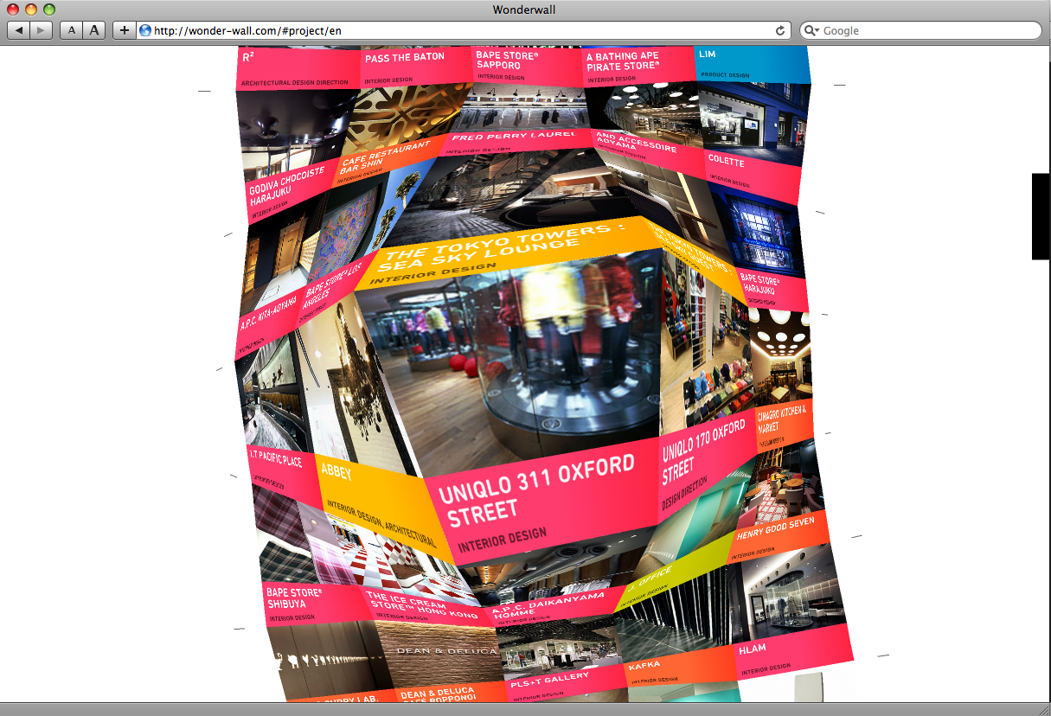The height and width of the screenshot is (716, 1051).
Task: Click the DEAN & DELUCA storefront photo
Action: (441, 653)
